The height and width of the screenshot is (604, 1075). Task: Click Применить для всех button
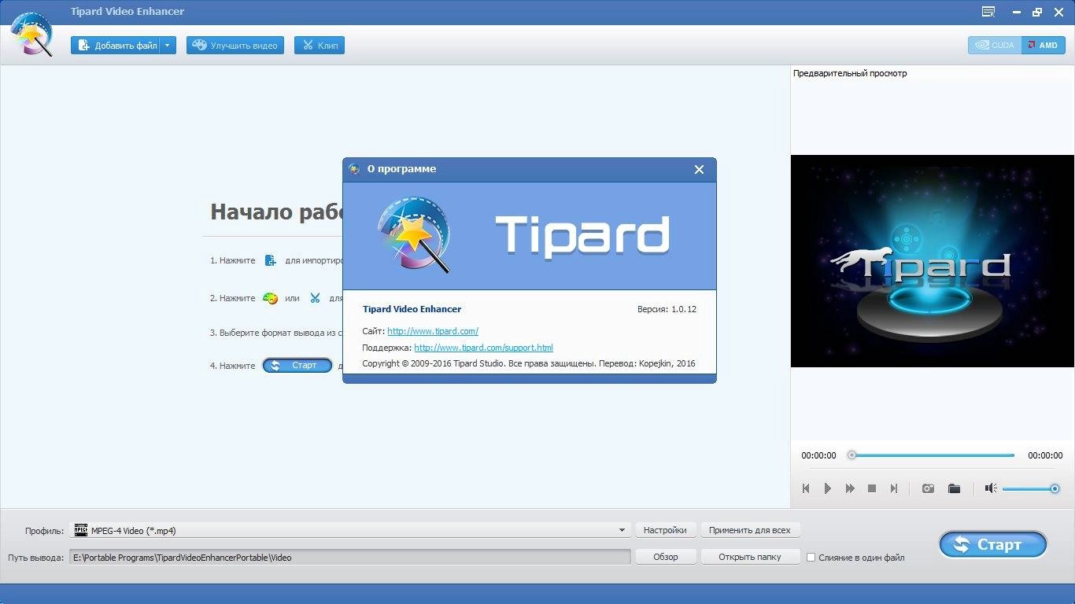click(749, 530)
